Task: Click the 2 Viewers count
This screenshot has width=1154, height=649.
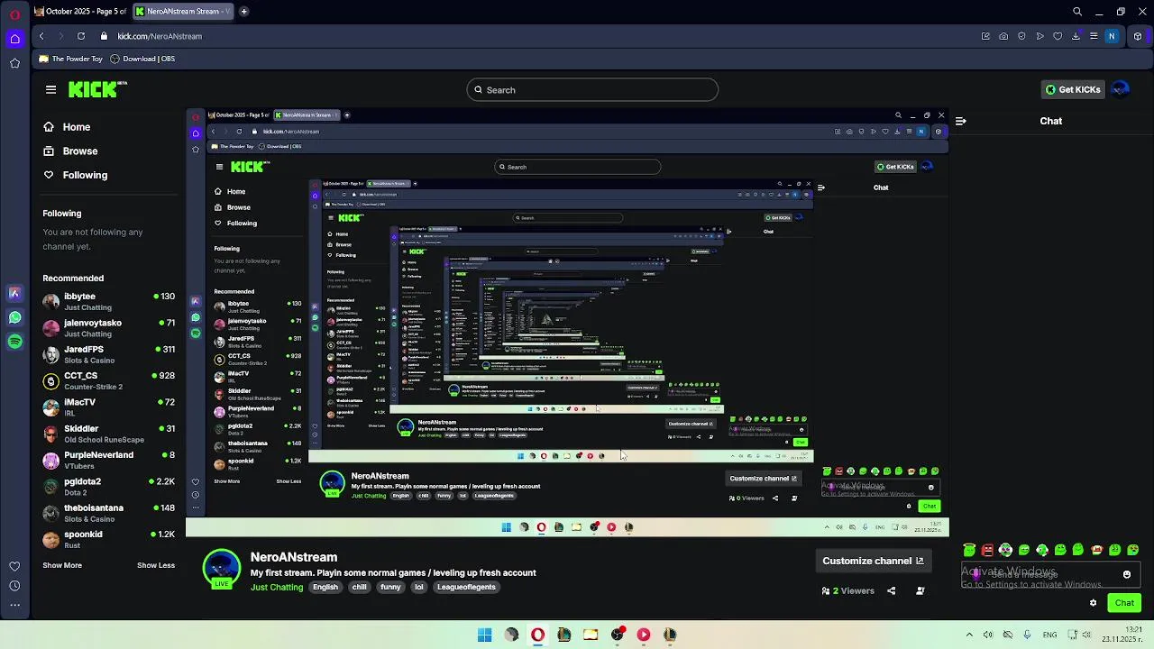Action: [847, 591]
